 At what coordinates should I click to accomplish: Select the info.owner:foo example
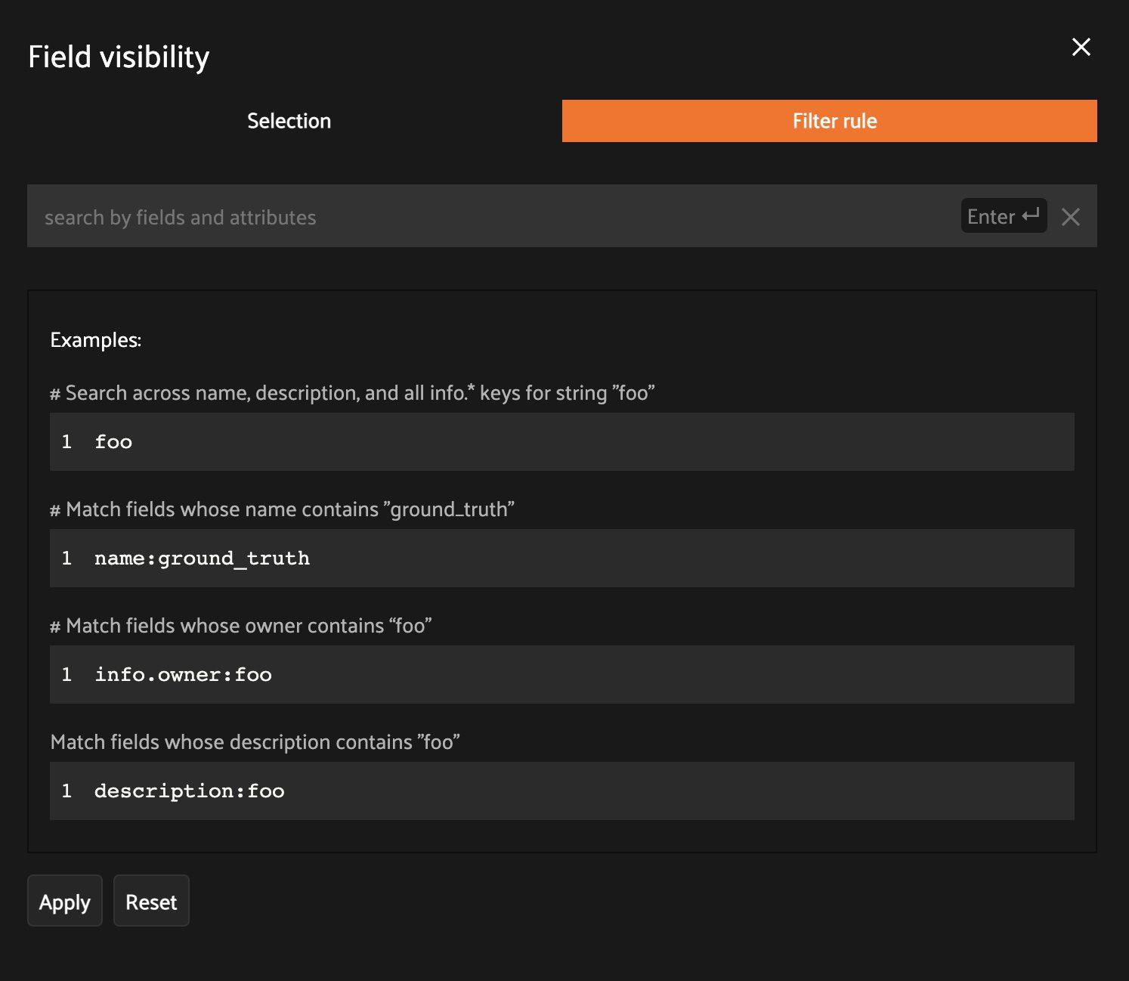pos(562,674)
